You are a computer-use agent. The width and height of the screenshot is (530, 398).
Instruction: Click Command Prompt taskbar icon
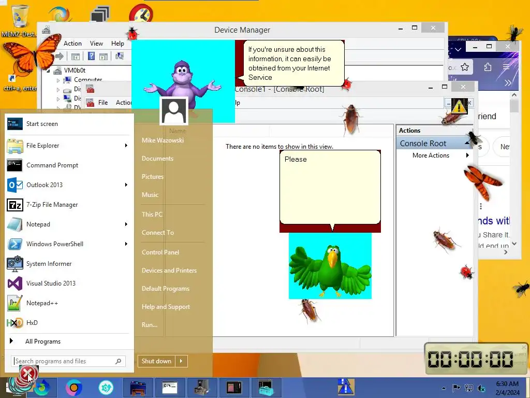(x=170, y=388)
